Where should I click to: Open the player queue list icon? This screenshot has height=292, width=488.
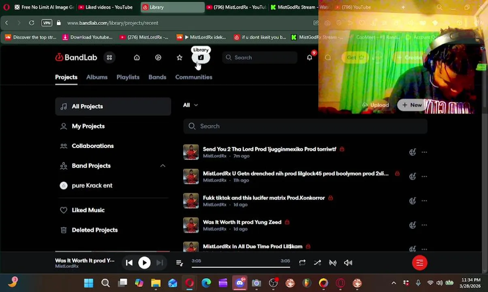pyautogui.click(x=180, y=263)
